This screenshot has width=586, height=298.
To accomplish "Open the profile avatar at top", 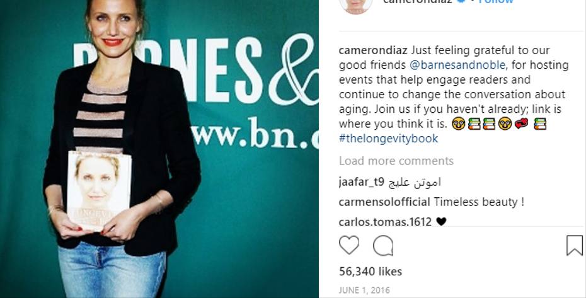I will (x=356, y=4).
